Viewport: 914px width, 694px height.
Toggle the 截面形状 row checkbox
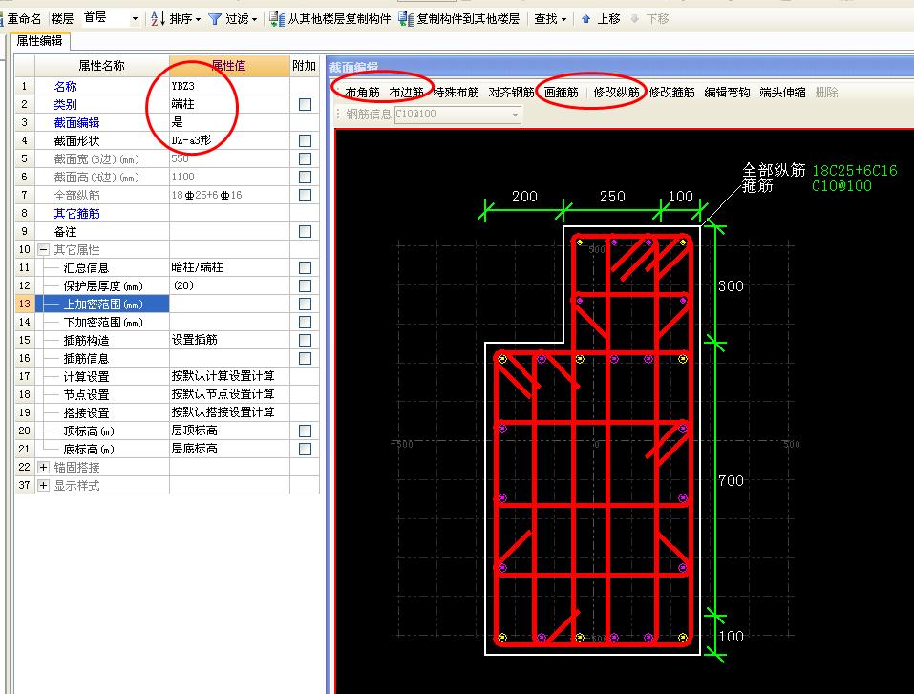[x=305, y=140]
